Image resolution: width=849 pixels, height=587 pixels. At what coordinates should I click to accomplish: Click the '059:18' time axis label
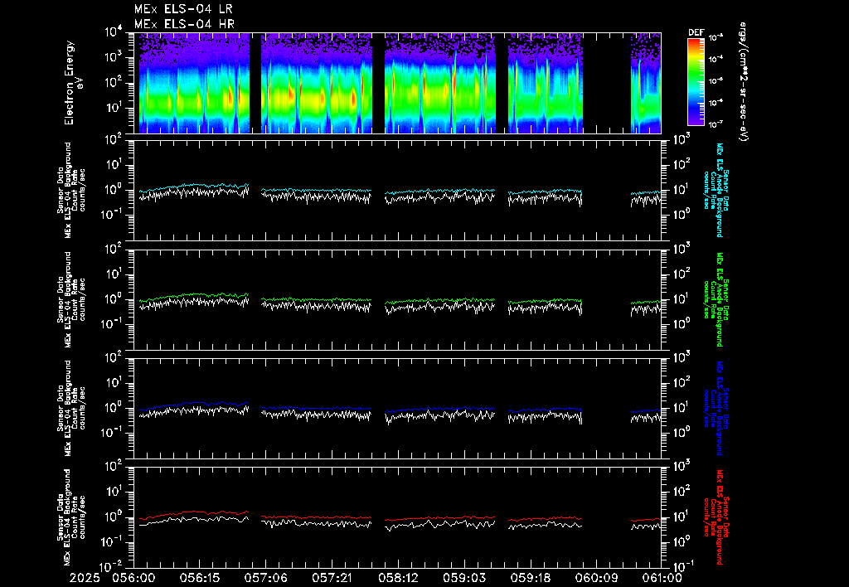tap(530, 578)
